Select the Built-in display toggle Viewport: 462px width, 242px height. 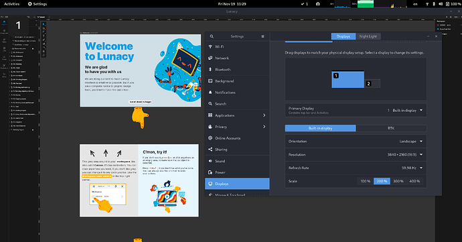tap(320, 128)
